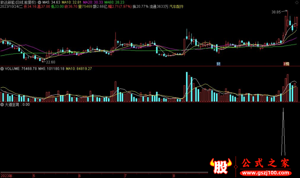Jump to month 5 on time axis

[x=34, y=176]
